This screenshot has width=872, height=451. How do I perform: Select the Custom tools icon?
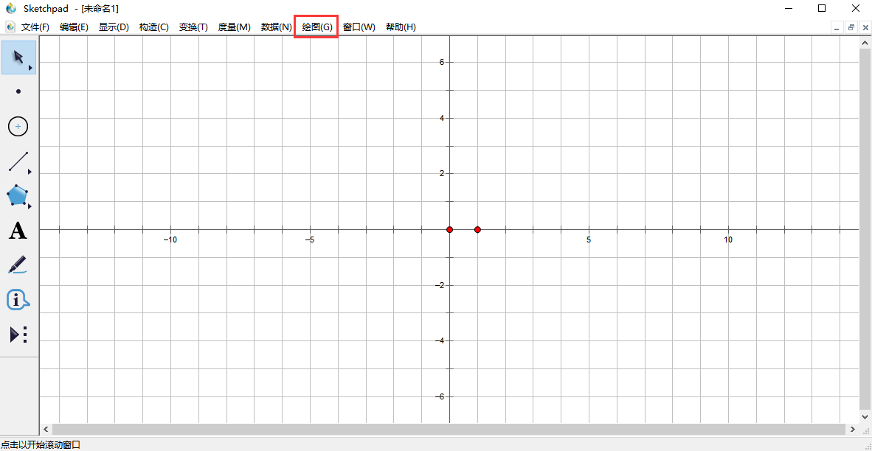coord(18,334)
